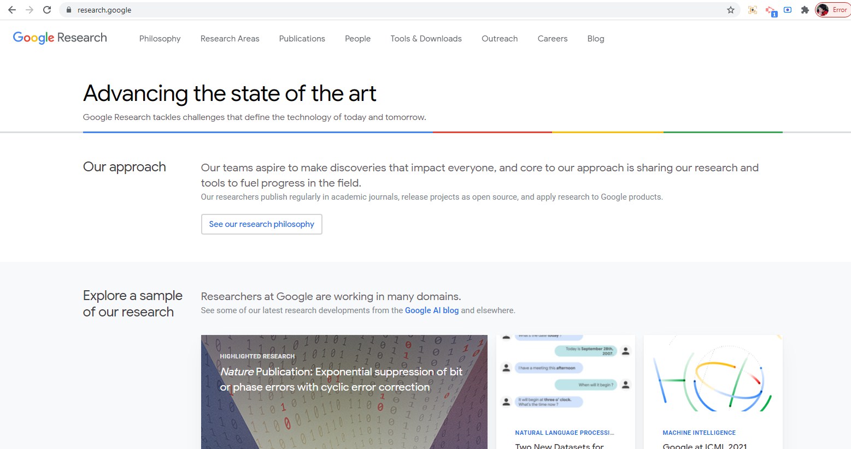Open the Extensions puzzle piece menu
This screenshot has height=449, width=851.
[x=805, y=10]
